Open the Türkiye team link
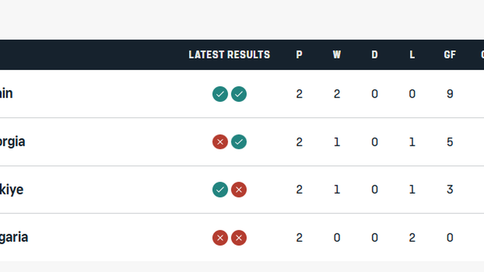 click(11, 189)
